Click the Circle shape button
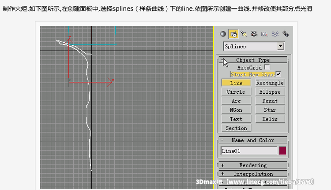331x190 pixels. (x=236, y=92)
